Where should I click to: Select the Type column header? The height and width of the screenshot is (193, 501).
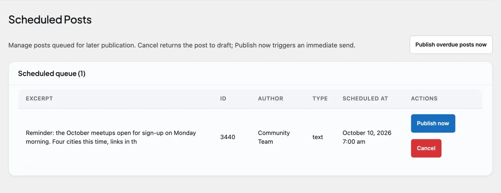tap(320, 99)
